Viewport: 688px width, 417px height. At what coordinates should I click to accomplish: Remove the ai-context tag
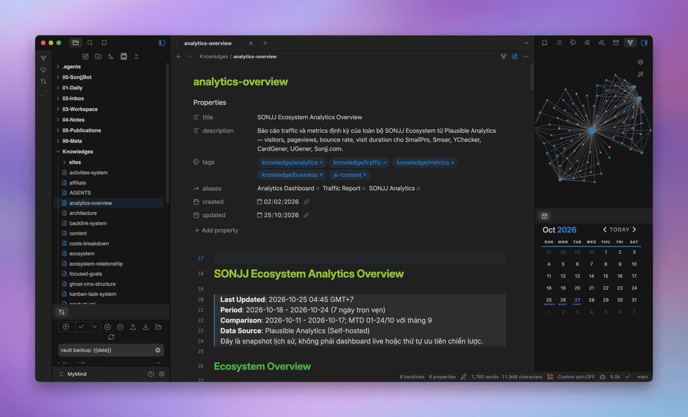(365, 175)
